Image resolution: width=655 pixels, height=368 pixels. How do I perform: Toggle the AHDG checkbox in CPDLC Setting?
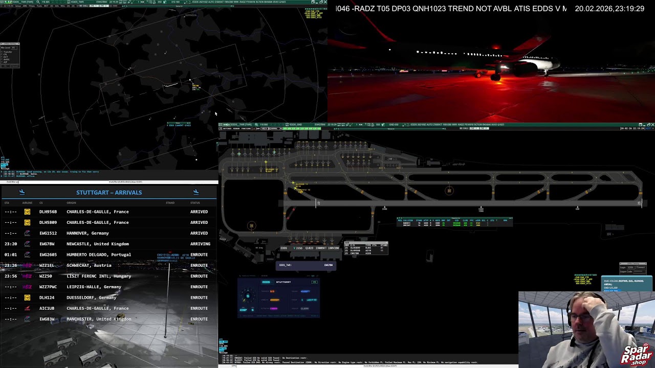pyautogui.click(x=2, y=59)
